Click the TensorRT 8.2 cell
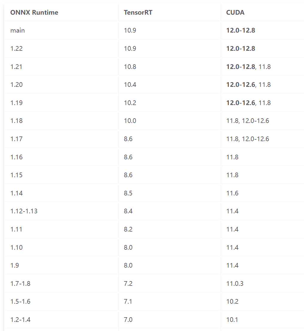The height and width of the screenshot is (331, 304). click(128, 229)
